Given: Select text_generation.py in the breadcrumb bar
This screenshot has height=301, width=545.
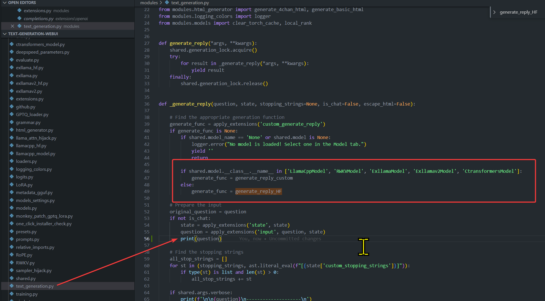Looking at the screenshot, I should tap(190, 3).
